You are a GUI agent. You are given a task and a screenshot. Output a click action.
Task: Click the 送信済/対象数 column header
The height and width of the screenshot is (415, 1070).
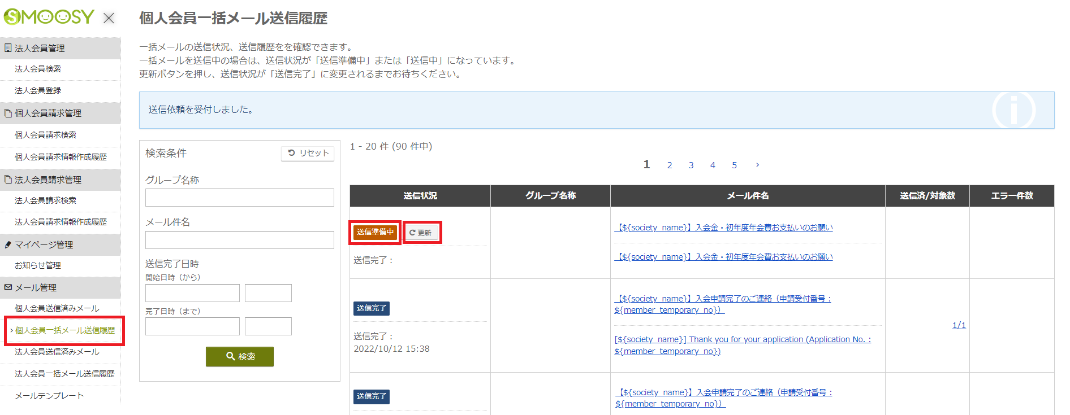[x=927, y=196]
